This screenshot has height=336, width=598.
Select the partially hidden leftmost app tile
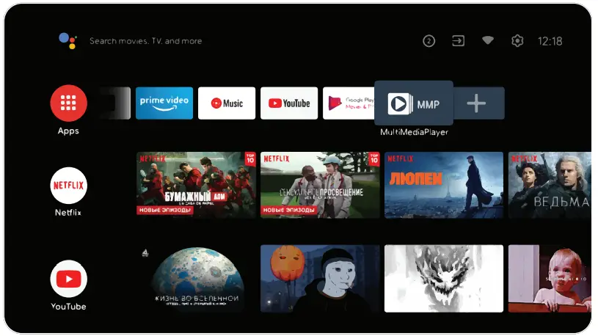115,103
